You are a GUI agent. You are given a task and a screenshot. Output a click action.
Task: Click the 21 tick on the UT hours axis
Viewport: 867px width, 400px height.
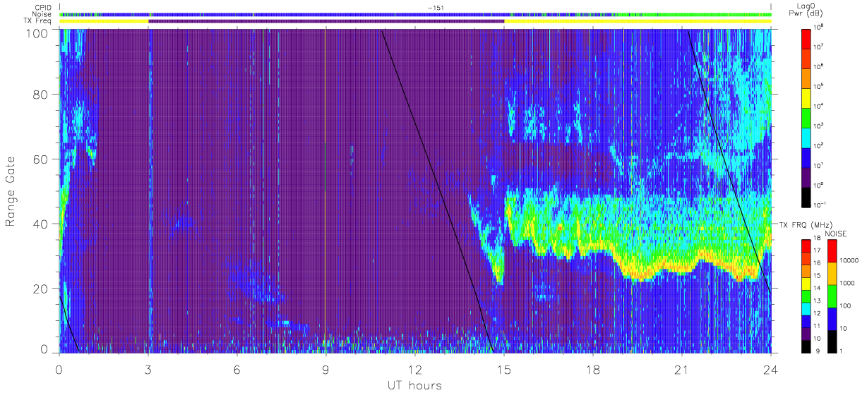(682, 369)
